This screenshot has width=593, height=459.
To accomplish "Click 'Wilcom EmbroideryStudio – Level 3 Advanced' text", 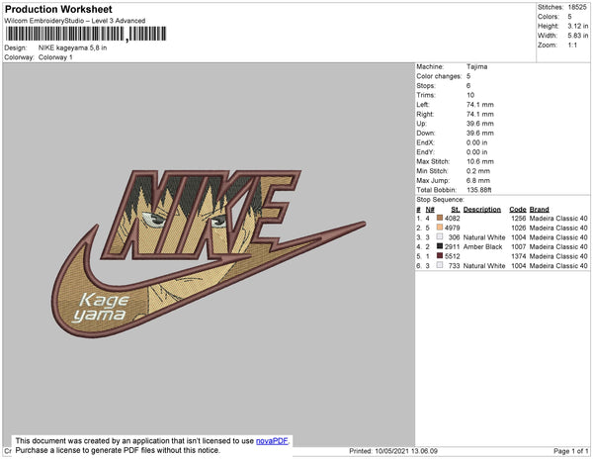I will click(75, 21).
